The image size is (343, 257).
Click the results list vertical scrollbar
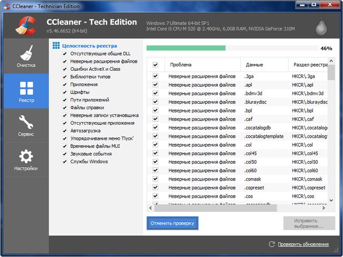click(331, 134)
